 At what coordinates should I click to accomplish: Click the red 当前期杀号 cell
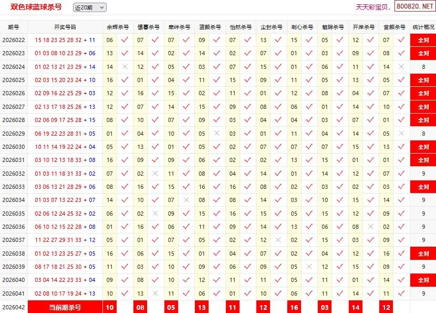[65, 307]
